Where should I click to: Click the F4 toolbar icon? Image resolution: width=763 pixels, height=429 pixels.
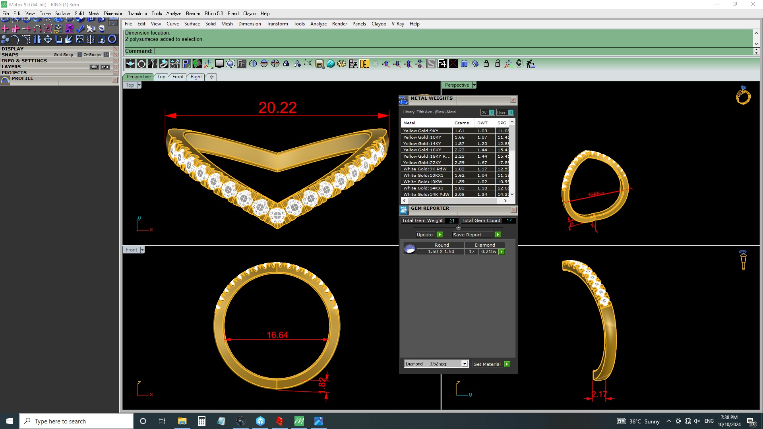tap(442, 64)
